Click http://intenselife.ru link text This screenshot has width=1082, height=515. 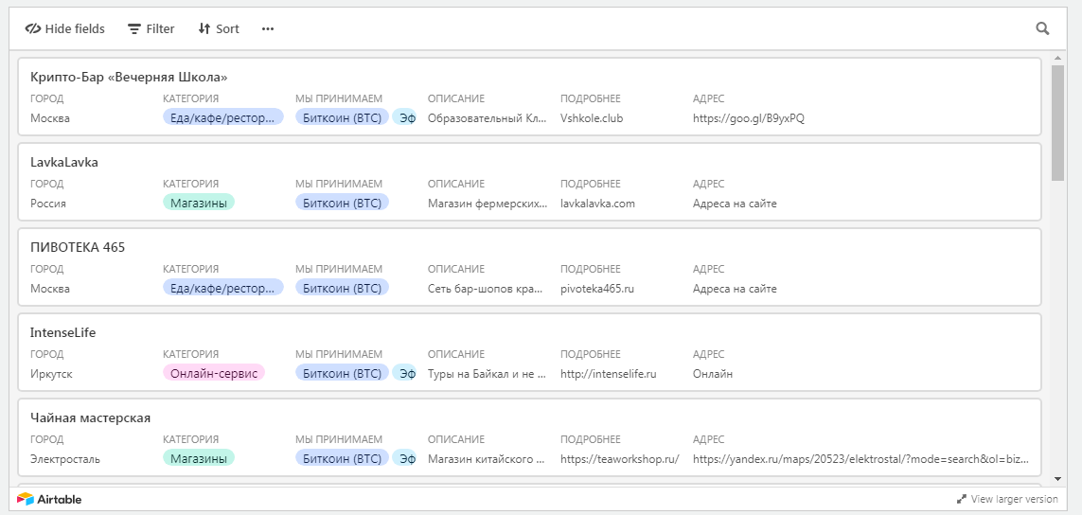click(608, 374)
